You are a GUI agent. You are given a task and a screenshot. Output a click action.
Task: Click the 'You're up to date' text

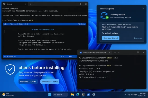click(x=118, y=15)
